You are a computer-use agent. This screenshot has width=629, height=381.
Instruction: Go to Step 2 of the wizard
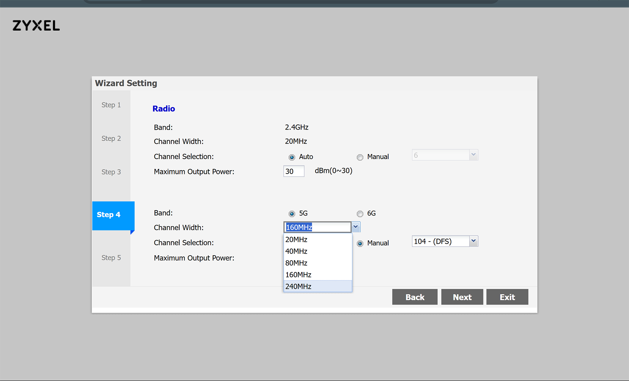point(111,138)
